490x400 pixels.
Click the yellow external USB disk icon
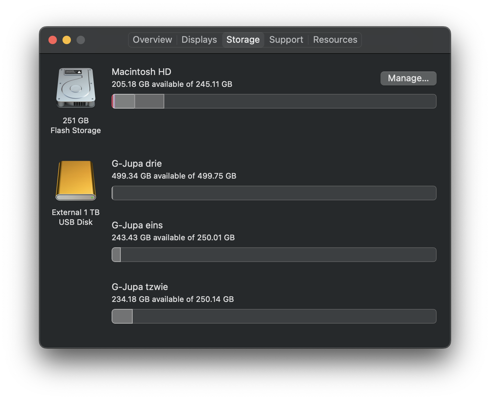click(76, 181)
